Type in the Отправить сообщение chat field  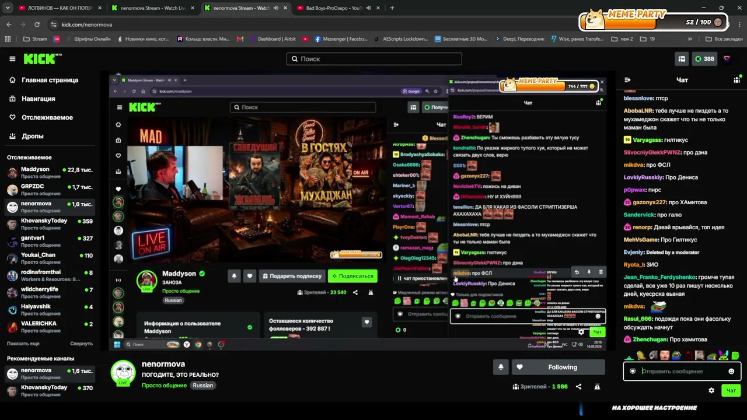(682, 371)
